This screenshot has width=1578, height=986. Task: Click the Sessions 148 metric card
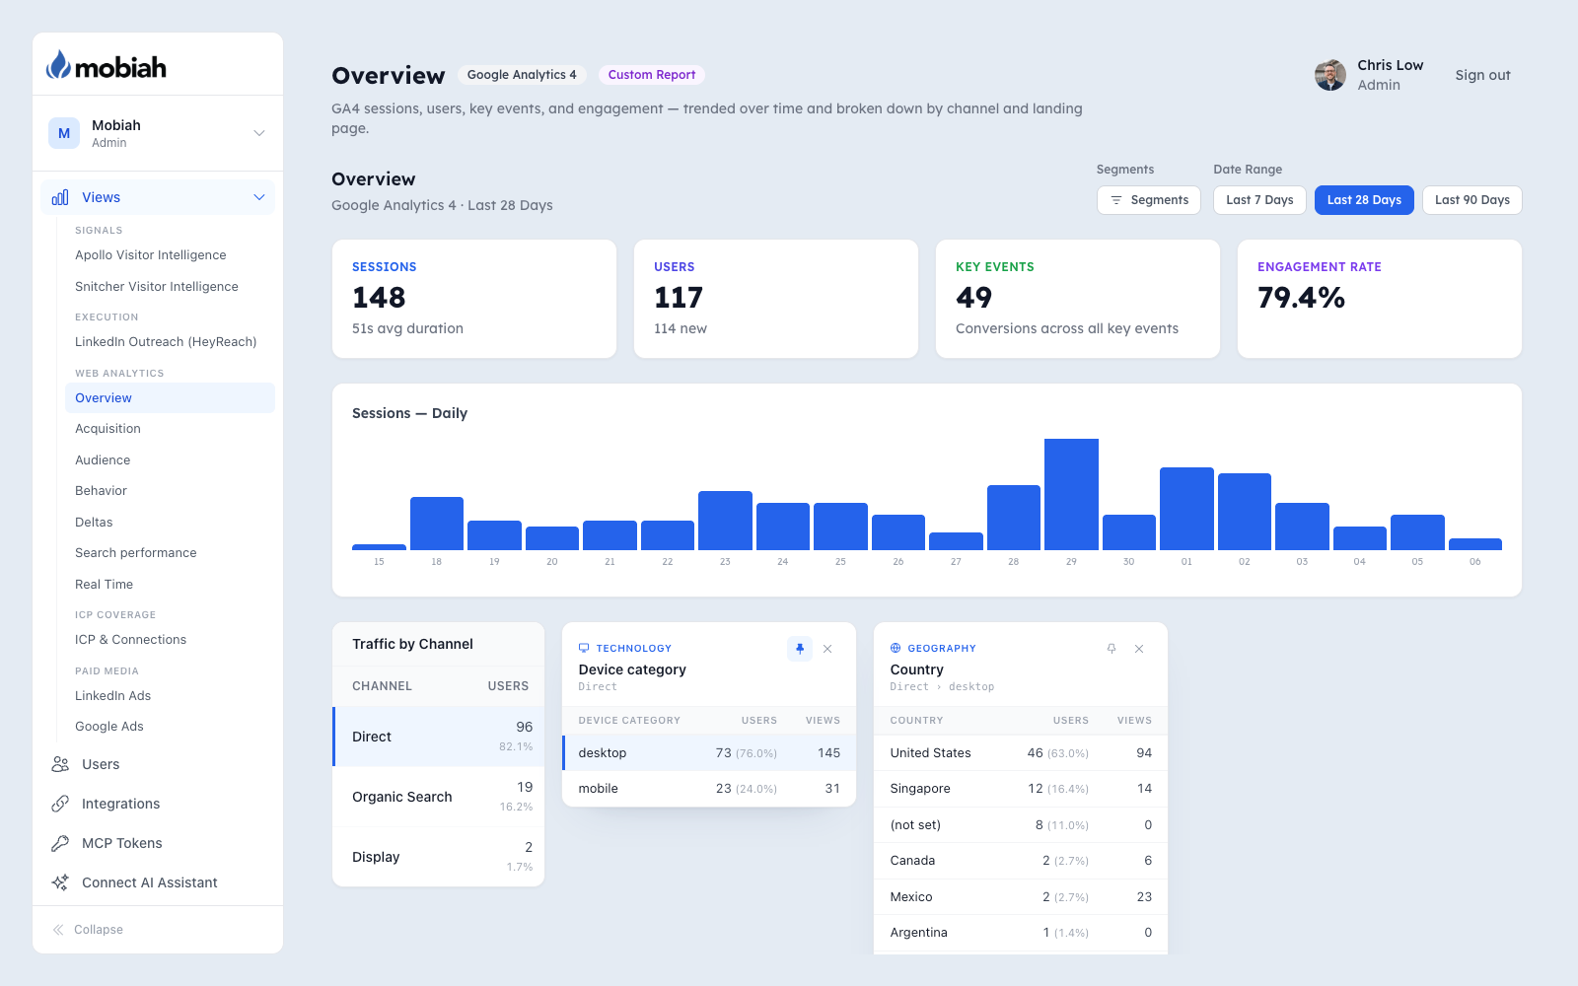(474, 299)
